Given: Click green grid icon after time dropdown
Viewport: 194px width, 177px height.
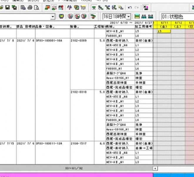Looking at the screenshot, I should [137, 16].
